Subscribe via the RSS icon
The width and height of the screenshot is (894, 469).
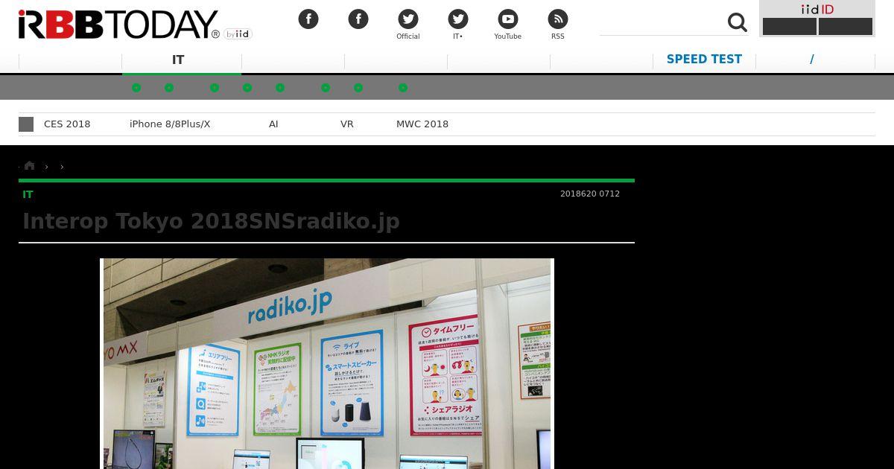pos(558,19)
